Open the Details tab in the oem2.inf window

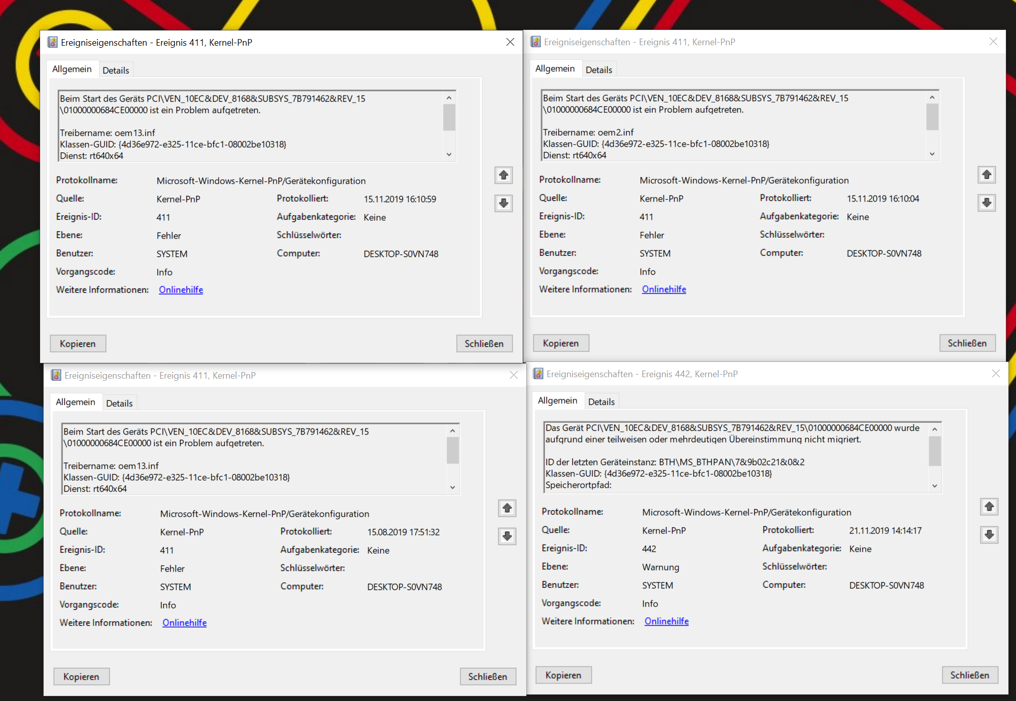tap(599, 70)
